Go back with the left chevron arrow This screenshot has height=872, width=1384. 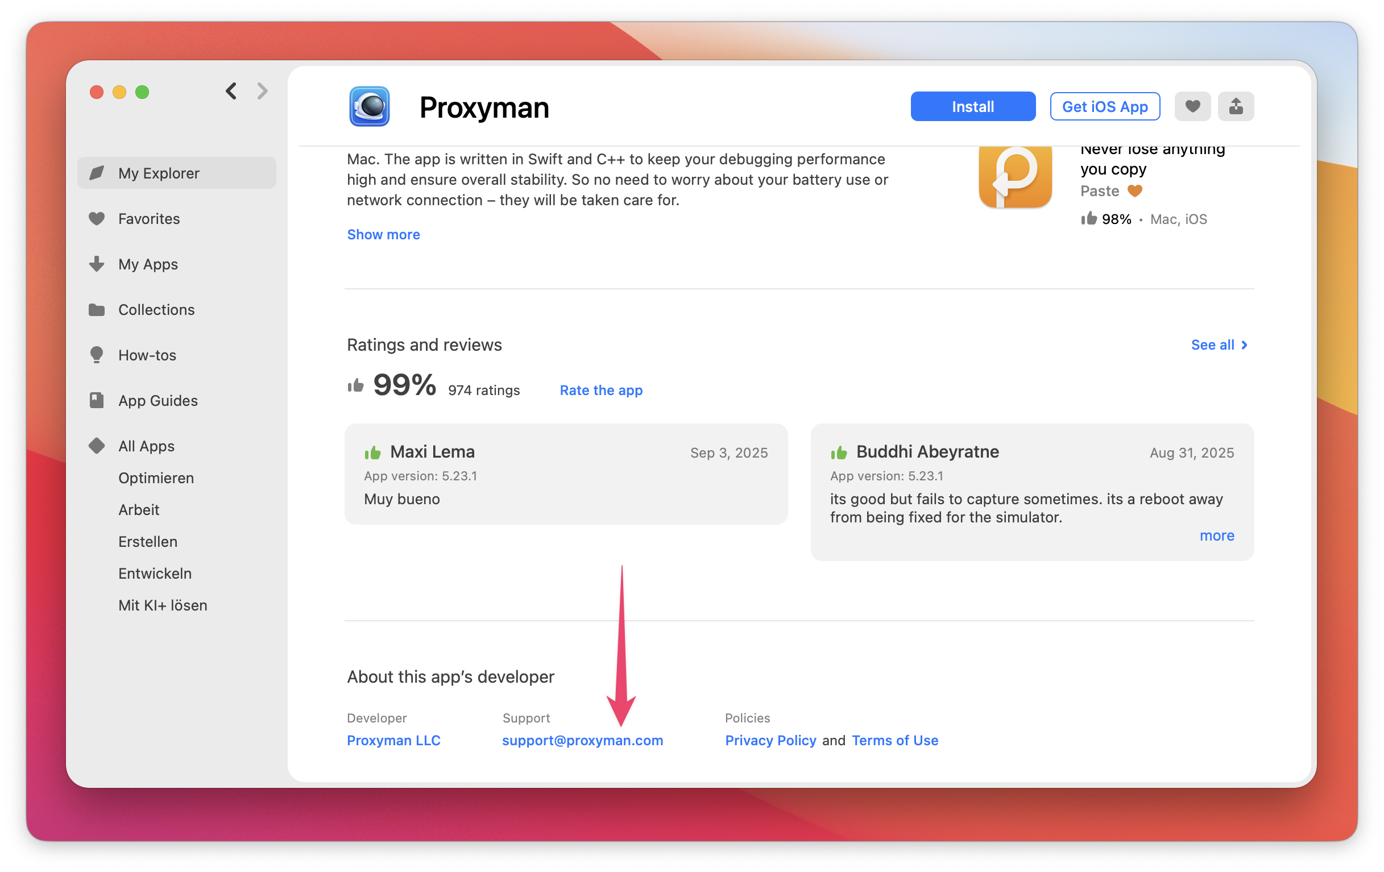[x=231, y=91]
